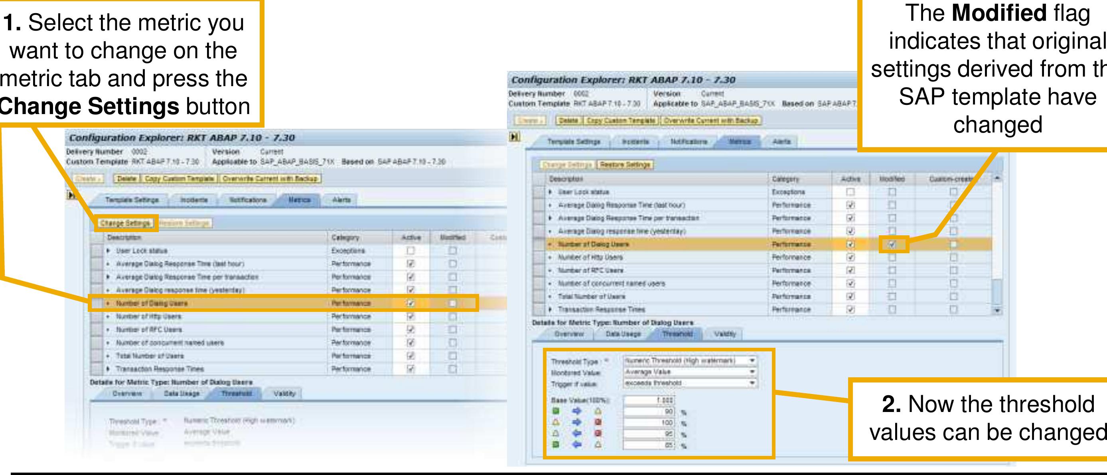
Task: Click blue right arrow in the 100% threshold row
Action: pyautogui.click(x=577, y=422)
